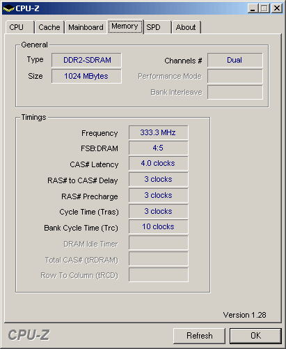The height and width of the screenshot is (349, 286).
Task: Click the RAS# Precharge value box
Action: 159,195
